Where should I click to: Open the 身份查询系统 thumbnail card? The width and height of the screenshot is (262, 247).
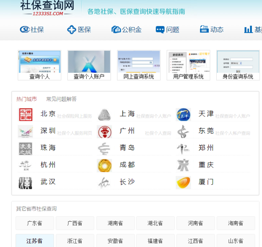[x=238, y=65]
